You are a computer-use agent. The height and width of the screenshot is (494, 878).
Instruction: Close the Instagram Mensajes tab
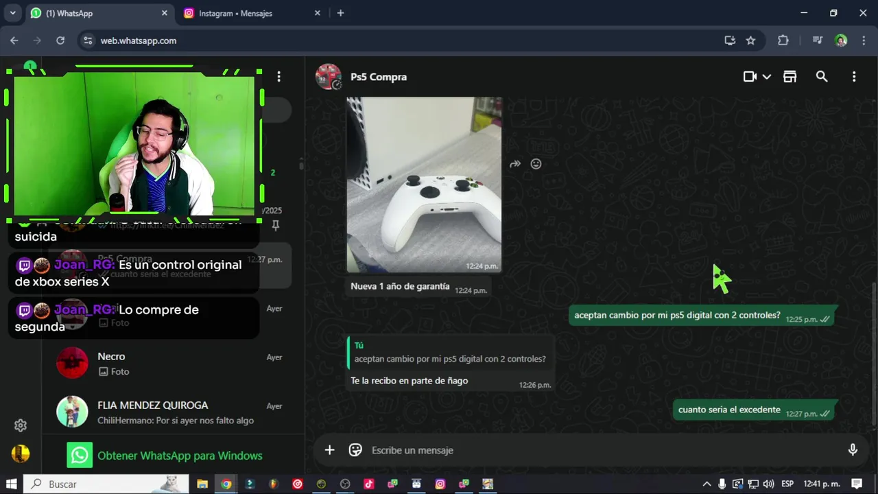pos(317,13)
